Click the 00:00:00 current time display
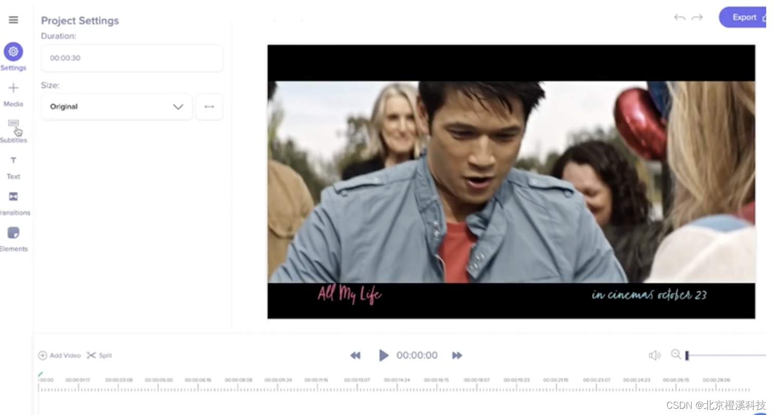774x415 pixels. pos(417,356)
